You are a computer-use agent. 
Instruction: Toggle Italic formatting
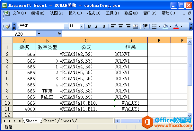[96, 26]
